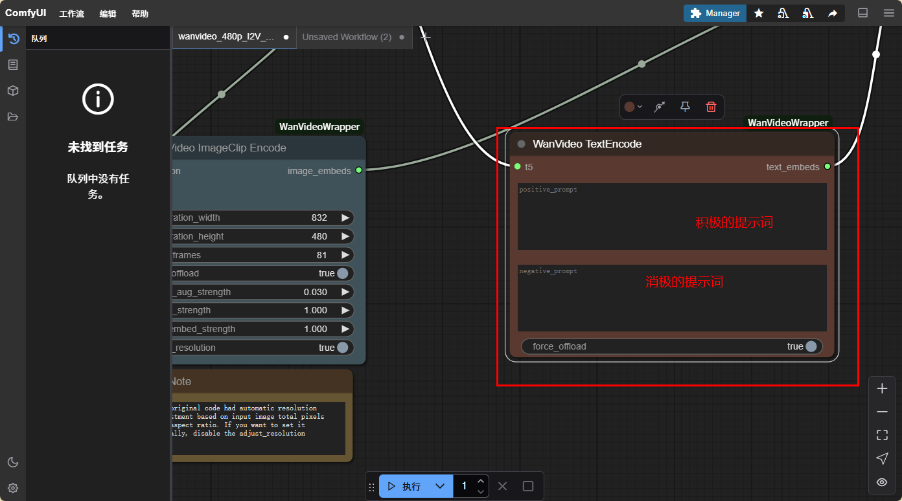Image resolution: width=902 pixels, height=501 pixels.
Task: Open the model library cube icon
Action: (13, 91)
